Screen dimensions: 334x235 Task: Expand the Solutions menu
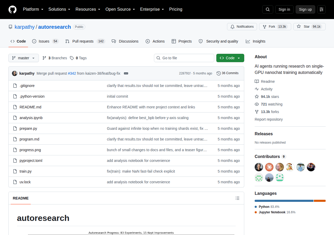coord(59,9)
